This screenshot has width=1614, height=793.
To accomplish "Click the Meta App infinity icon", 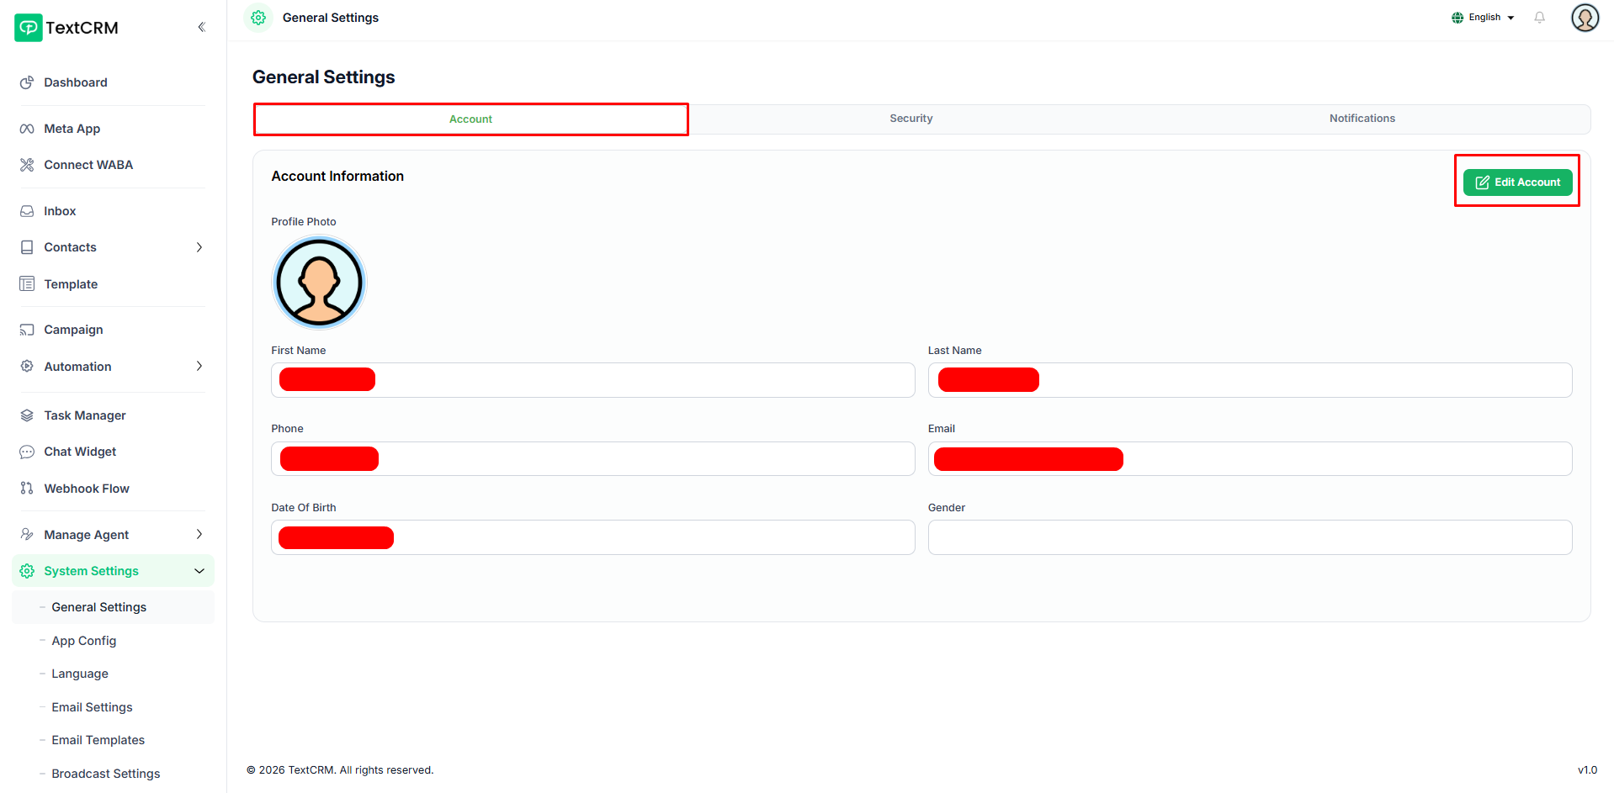I will point(27,129).
